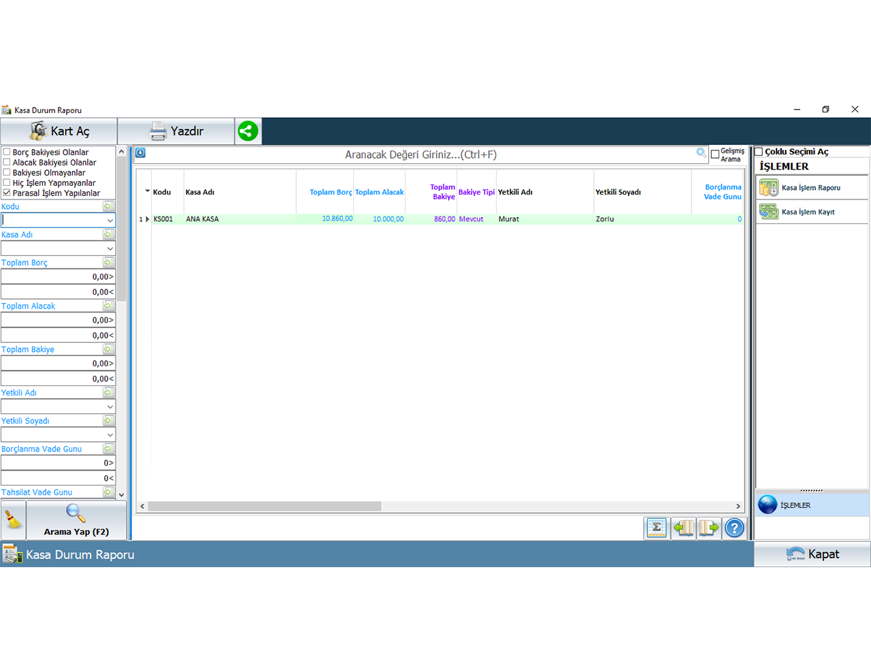Image resolution: width=871 pixels, height=670 pixels.
Task: Click the grid horizontal scrollbar thumb
Action: tap(265, 506)
